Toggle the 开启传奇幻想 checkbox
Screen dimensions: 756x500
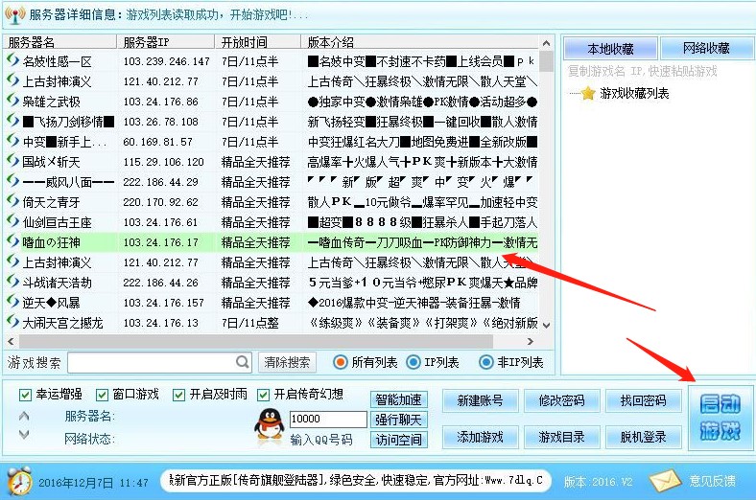pos(263,395)
